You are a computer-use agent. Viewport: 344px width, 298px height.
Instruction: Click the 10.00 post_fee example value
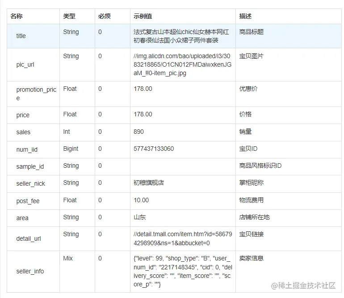point(141,200)
